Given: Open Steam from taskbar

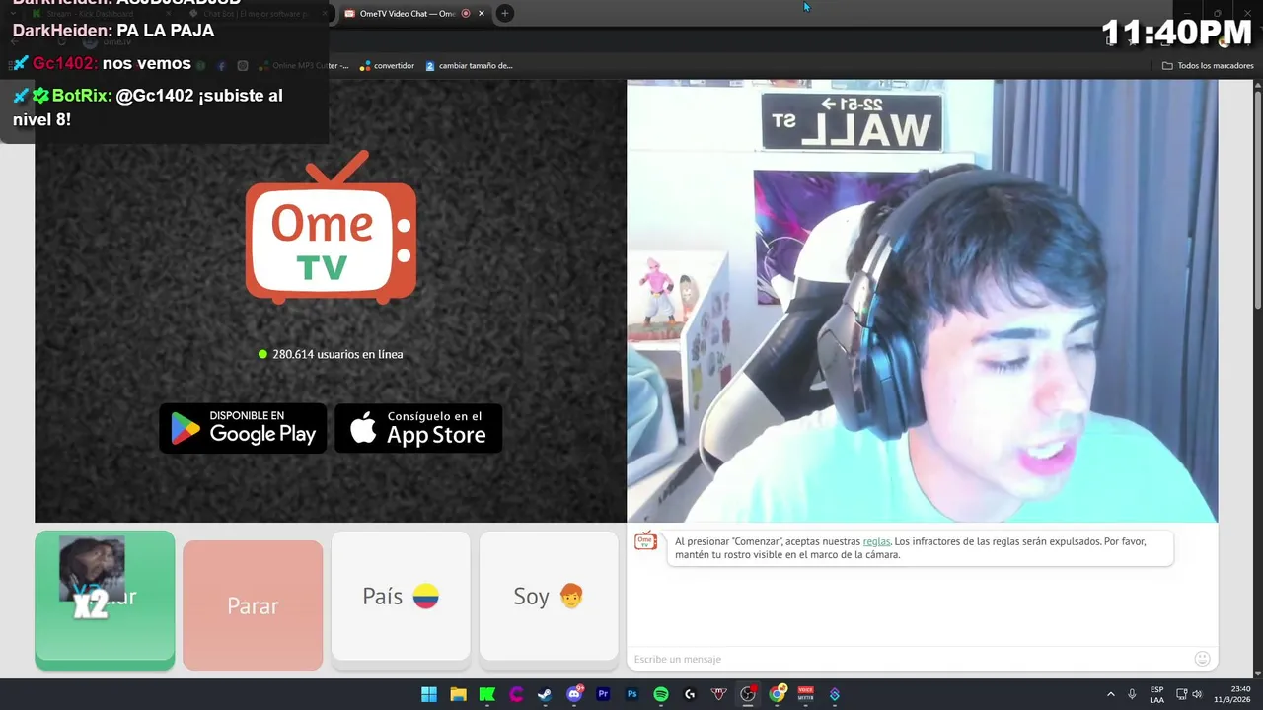Looking at the screenshot, I should click(545, 694).
